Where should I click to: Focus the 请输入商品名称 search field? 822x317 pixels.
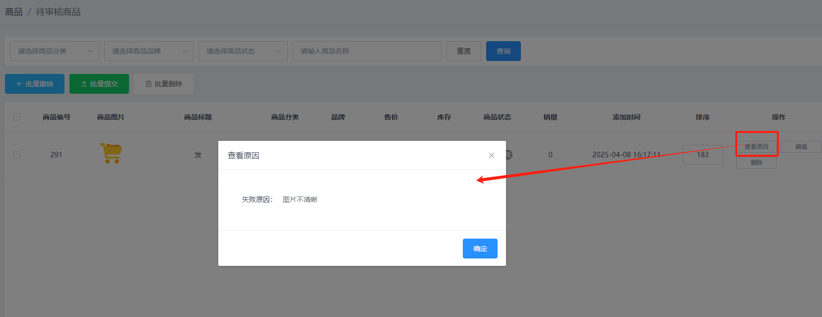click(x=367, y=51)
